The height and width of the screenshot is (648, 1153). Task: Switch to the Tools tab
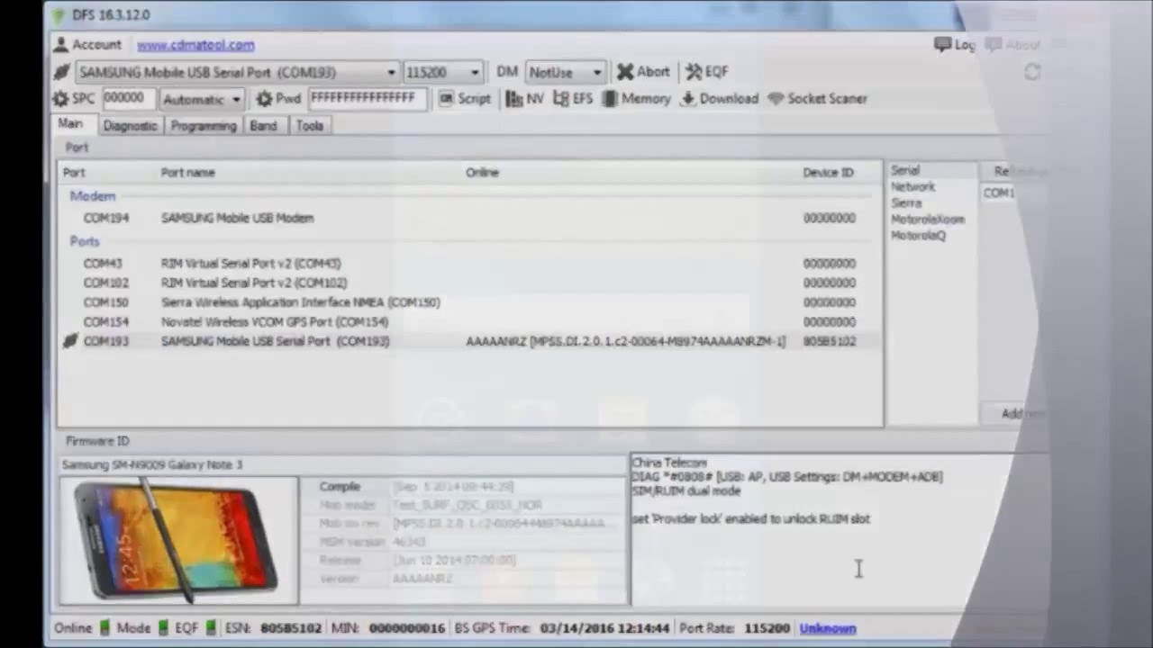(x=310, y=126)
